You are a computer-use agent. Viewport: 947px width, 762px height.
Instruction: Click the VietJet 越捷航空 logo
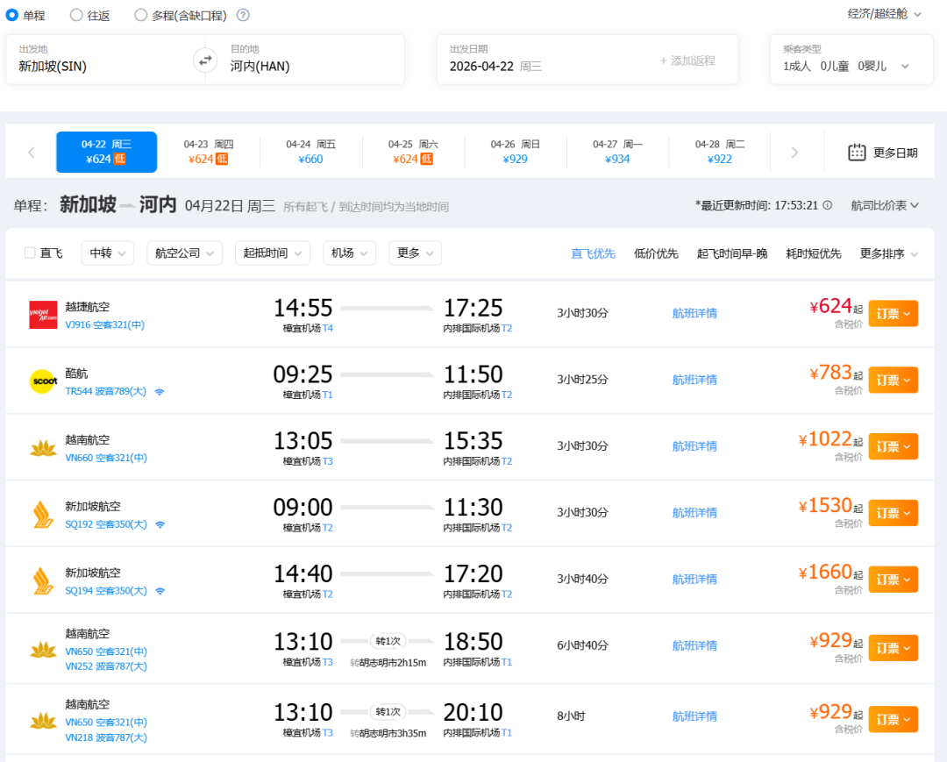[x=43, y=315]
